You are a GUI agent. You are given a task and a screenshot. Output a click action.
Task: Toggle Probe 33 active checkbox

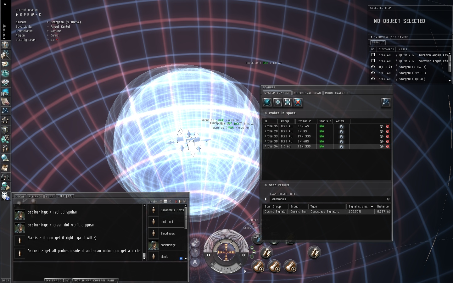[341, 136]
